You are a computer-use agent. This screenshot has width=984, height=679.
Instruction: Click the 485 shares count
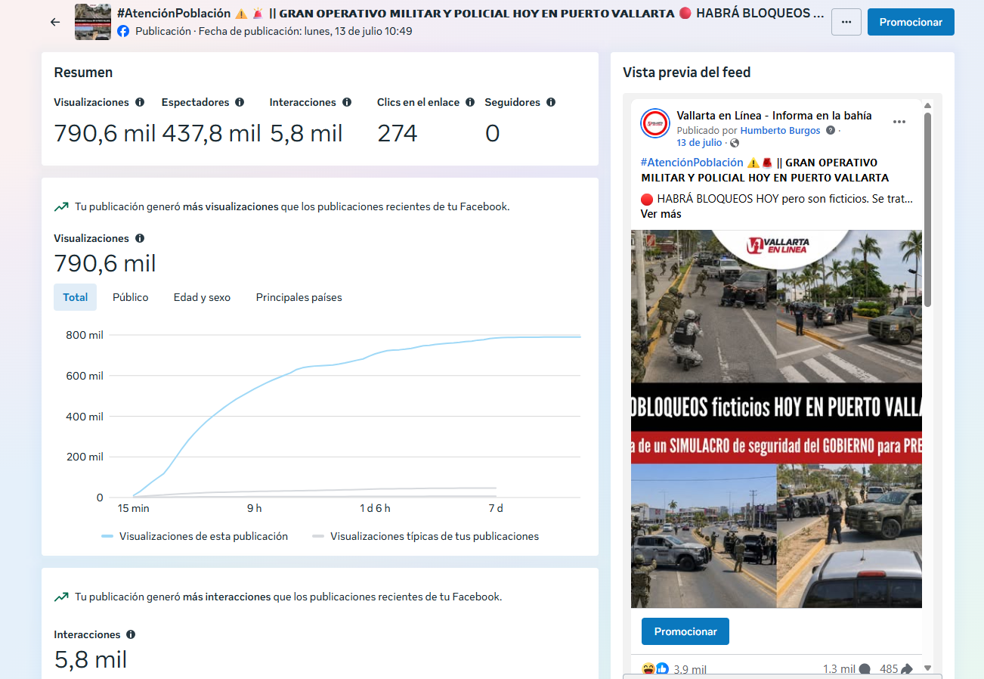897,669
